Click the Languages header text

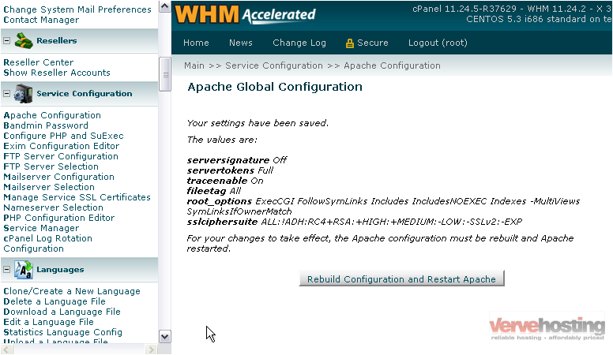pyautogui.click(x=60, y=270)
